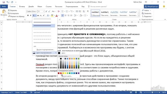
Task: Clear all formatting with the eraser icon
Action: (x=58, y=11)
